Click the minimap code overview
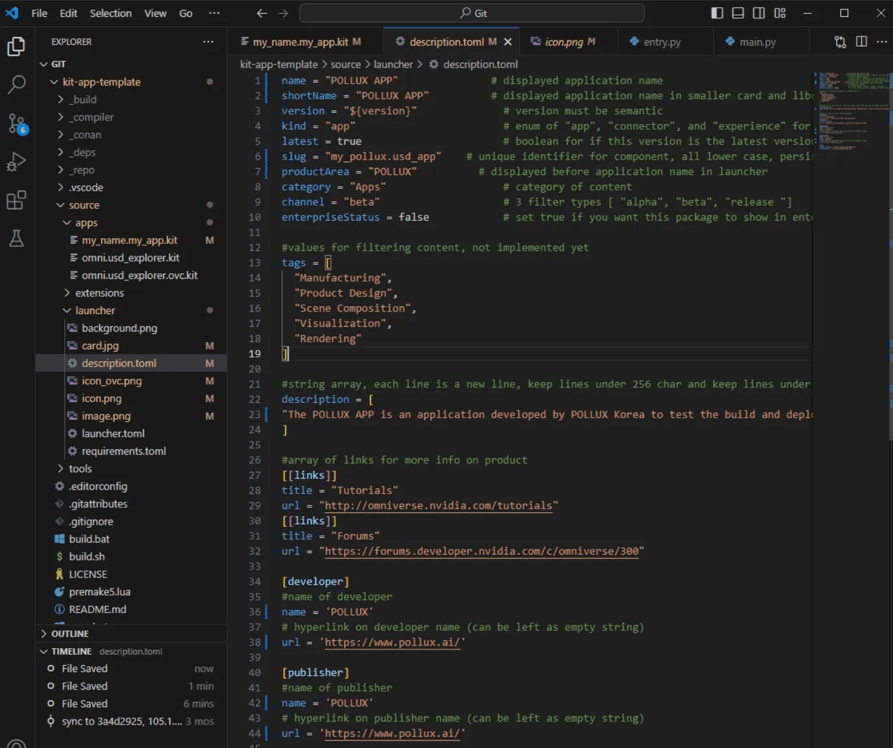Screen dimensions: 893x748 tap(851, 110)
